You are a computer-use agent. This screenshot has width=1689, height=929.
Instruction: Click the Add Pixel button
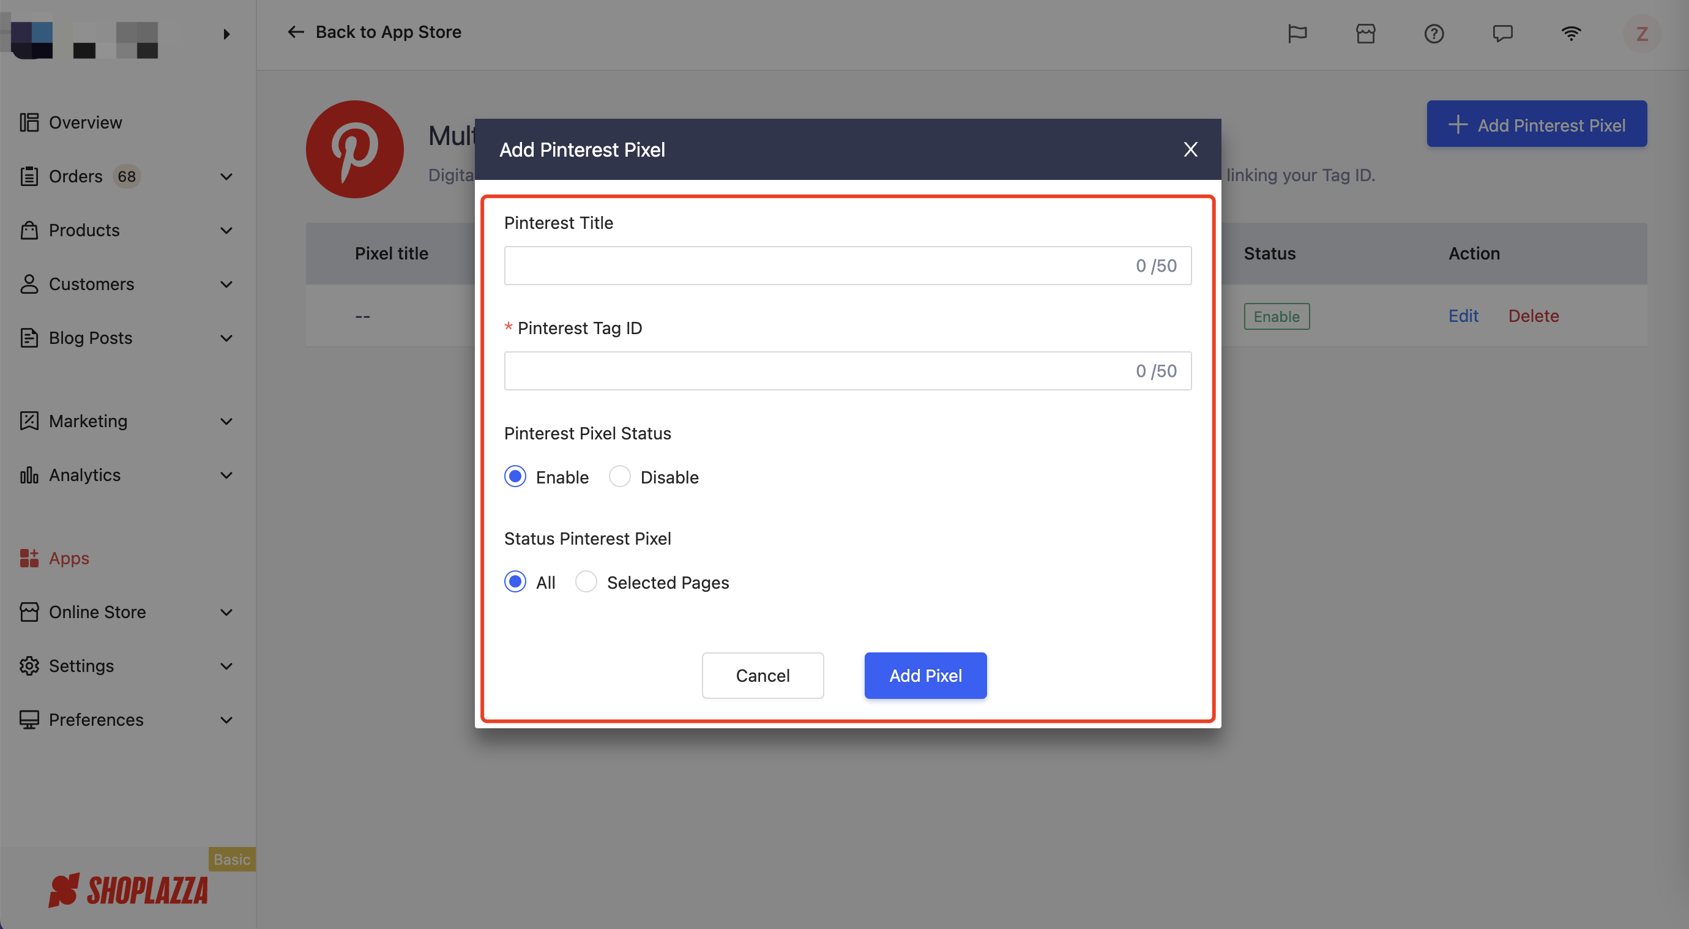pyautogui.click(x=925, y=675)
